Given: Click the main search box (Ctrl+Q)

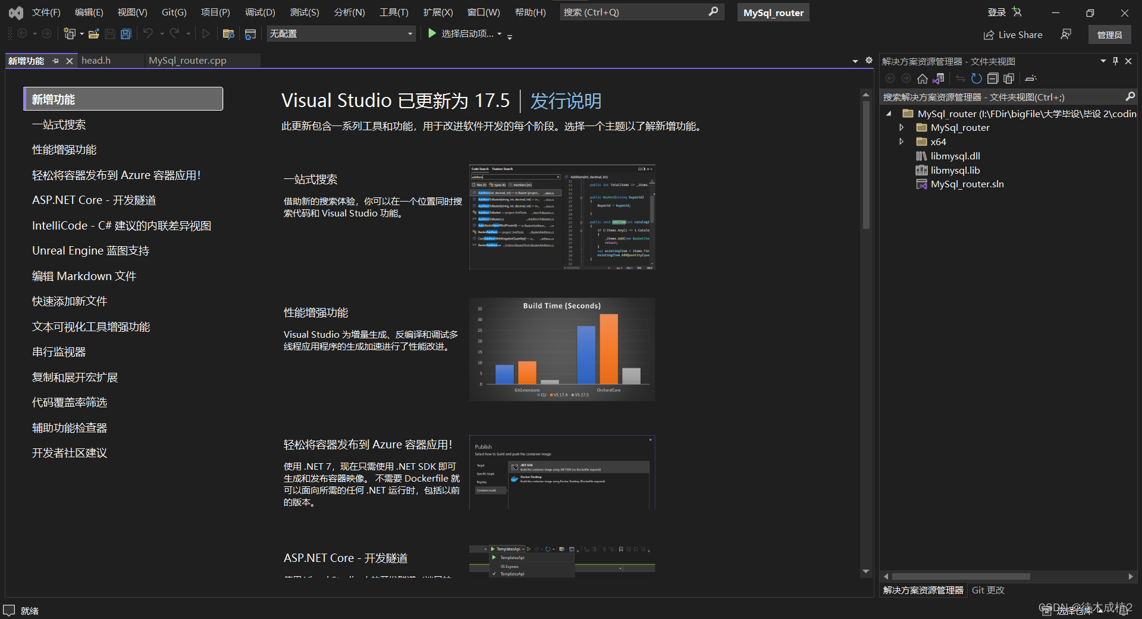Looking at the screenshot, I should point(642,12).
